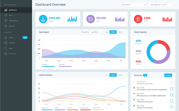Viewport: 179px width, 111px height.
Task: Click the Sales tag icon in sidebar
Action: coord(6,15)
